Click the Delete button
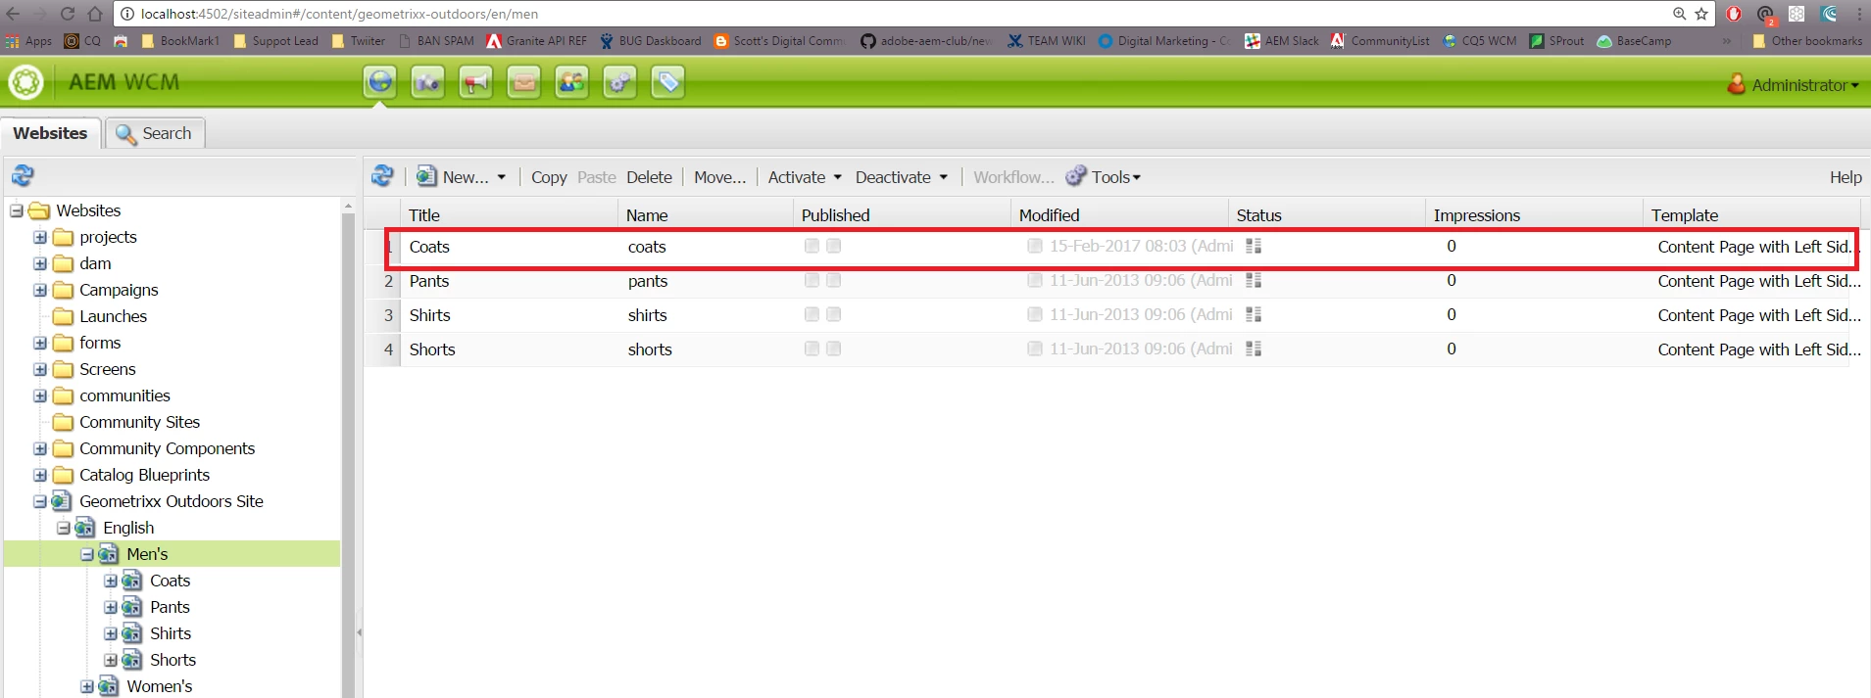1871x698 pixels. coord(649,177)
